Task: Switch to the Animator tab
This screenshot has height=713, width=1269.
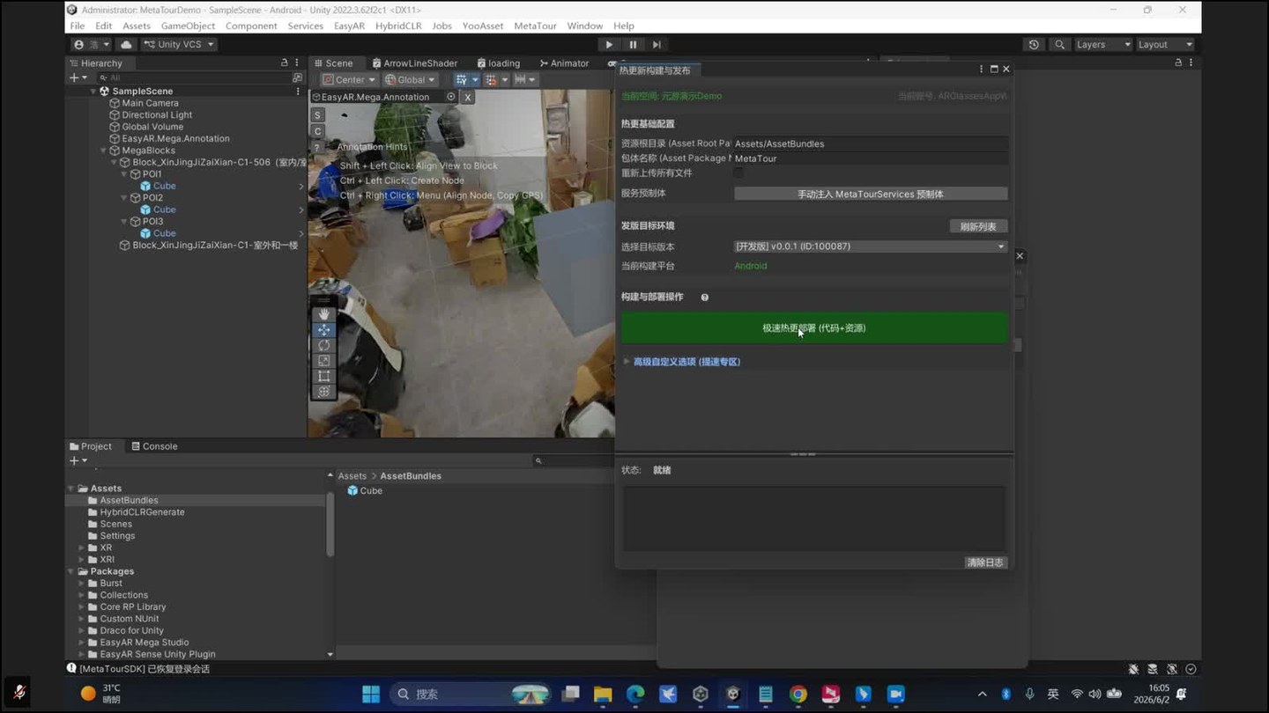Action: (563, 63)
